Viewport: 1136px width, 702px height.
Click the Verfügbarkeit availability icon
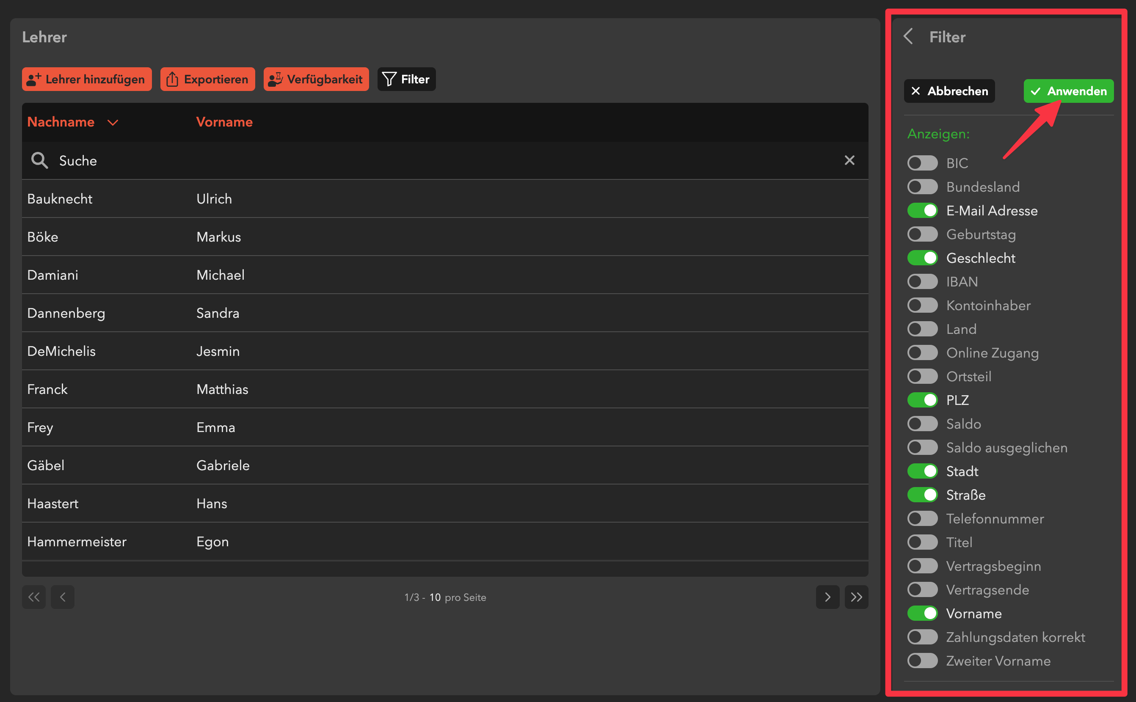pyautogui.click(x=276, y=80)
